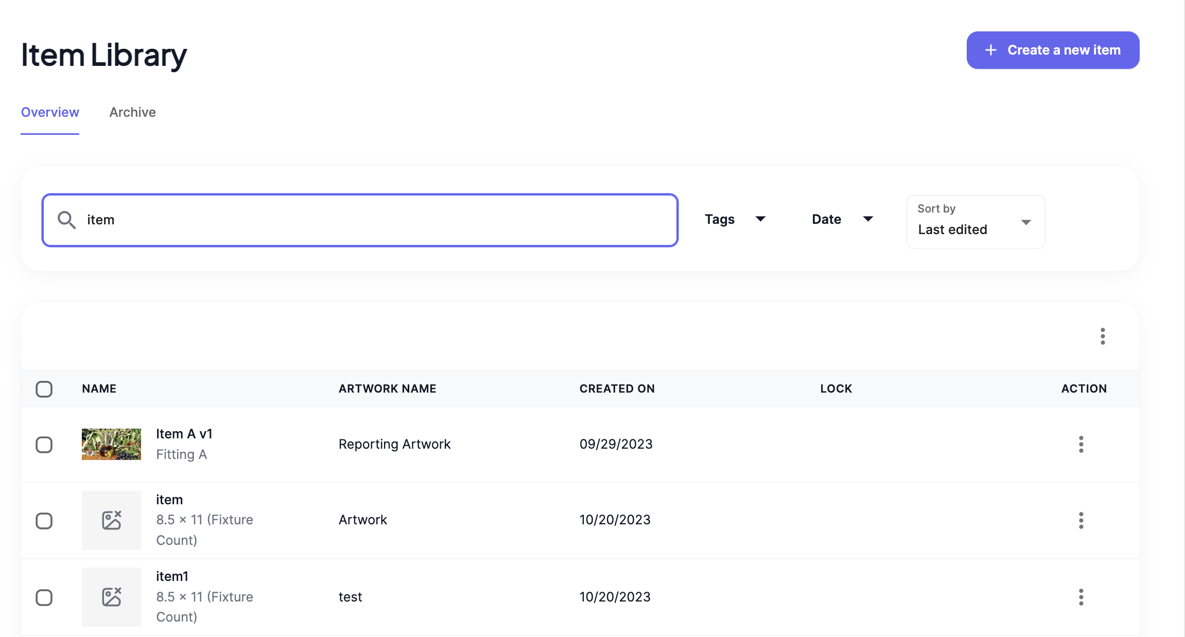Expand the Tags filter dropdown
Viewport: 1185px width, 637px height.
(735, 219)
